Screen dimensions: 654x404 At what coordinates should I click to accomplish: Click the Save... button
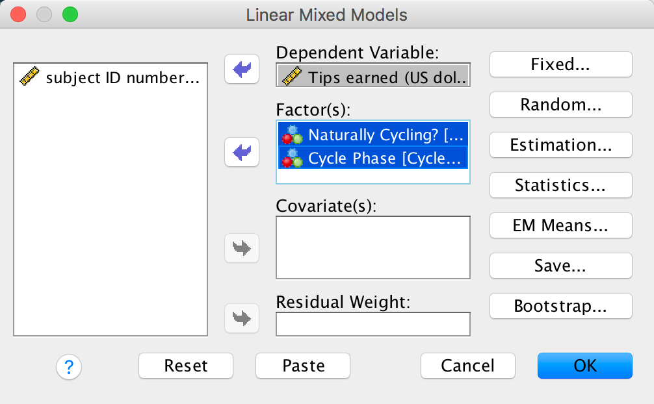pos(560,266)
